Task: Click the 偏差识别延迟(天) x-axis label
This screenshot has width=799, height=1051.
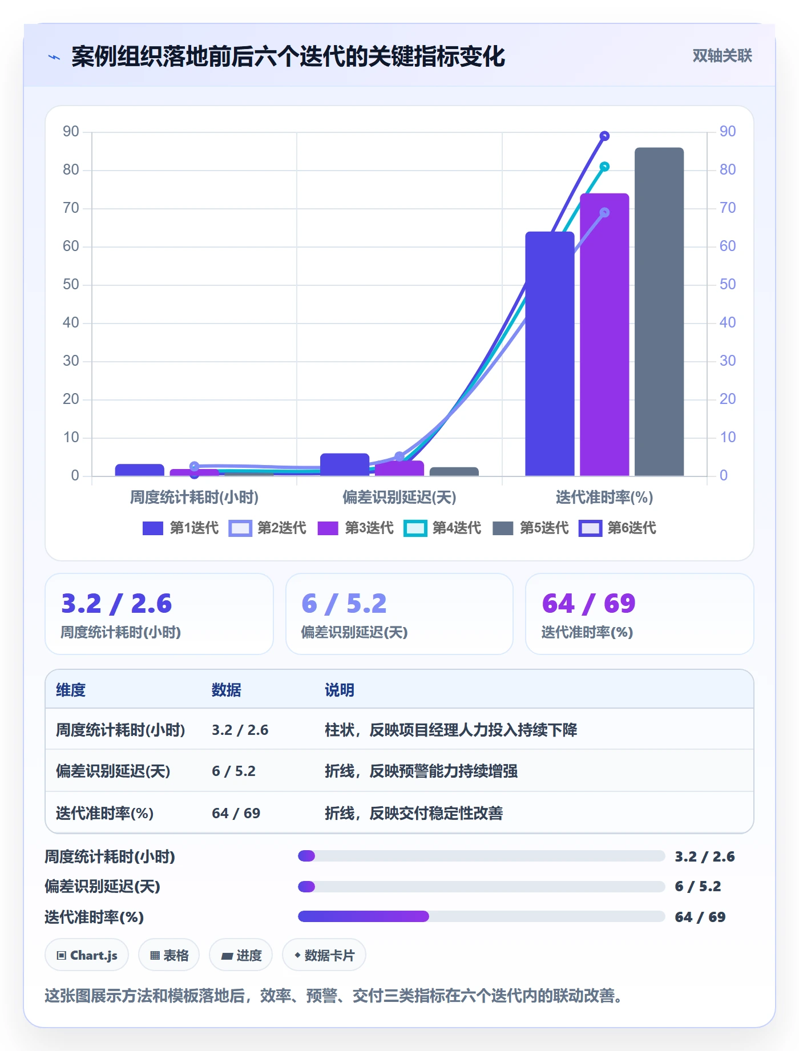Action: coord(399,498)
